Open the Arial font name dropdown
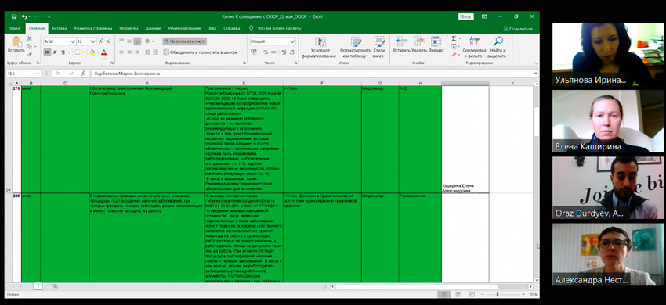The height and width of the screenshot is (305, 666). coord(73,41)
